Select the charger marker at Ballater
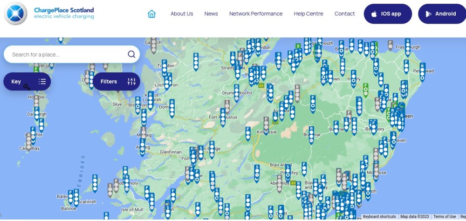This screenshot has width=466, height=221. 336,127
